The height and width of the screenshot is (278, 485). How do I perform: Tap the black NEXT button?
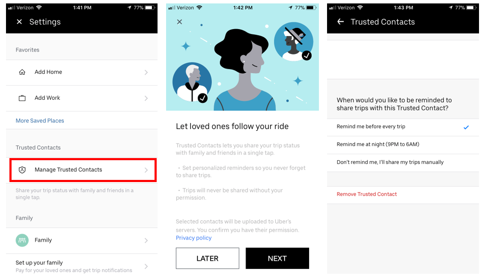pos(277,258)
